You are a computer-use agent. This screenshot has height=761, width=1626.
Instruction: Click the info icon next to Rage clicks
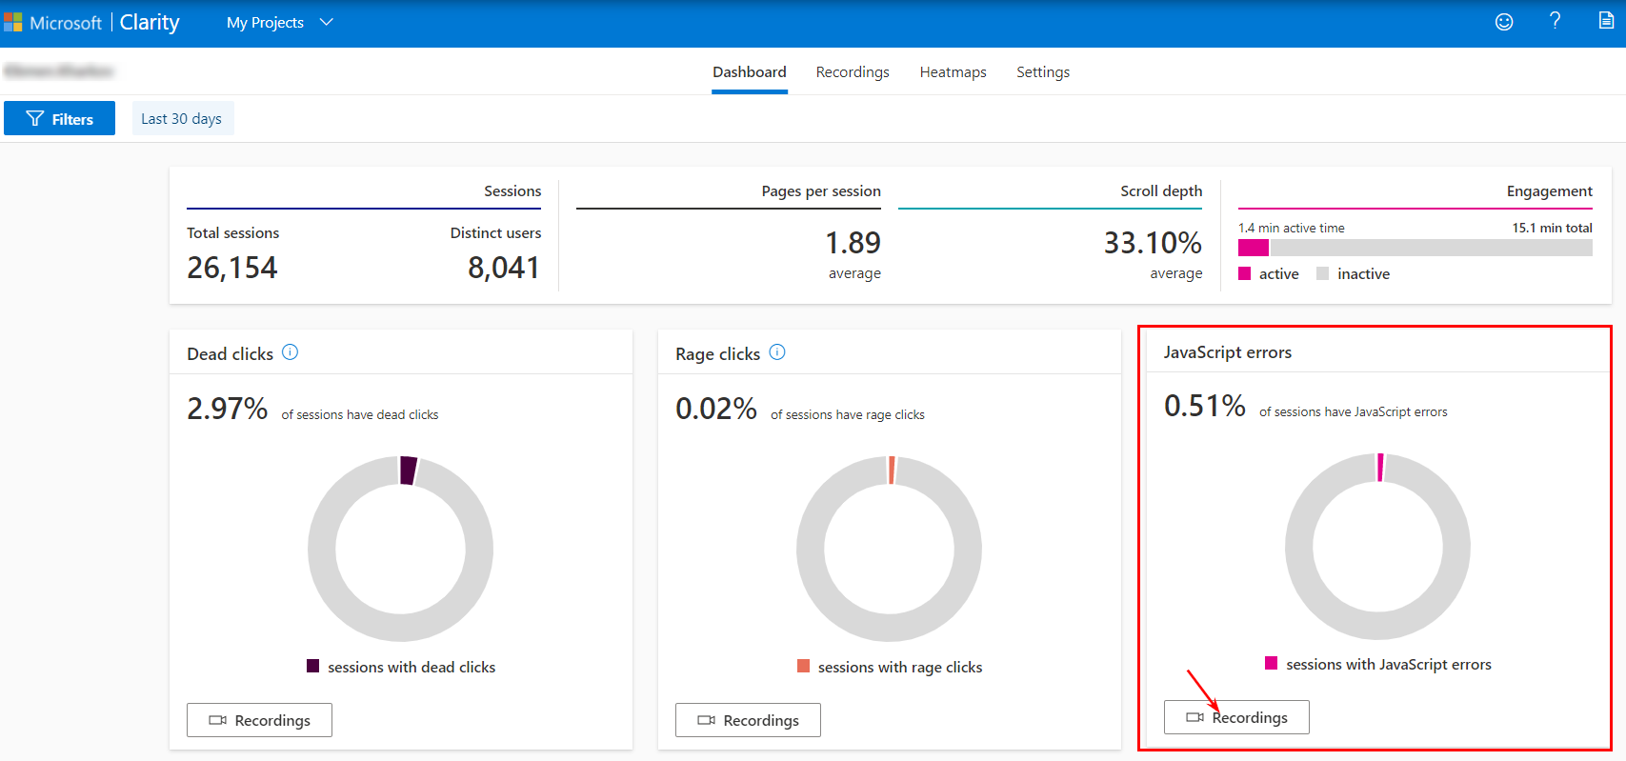tap(777, 352)
